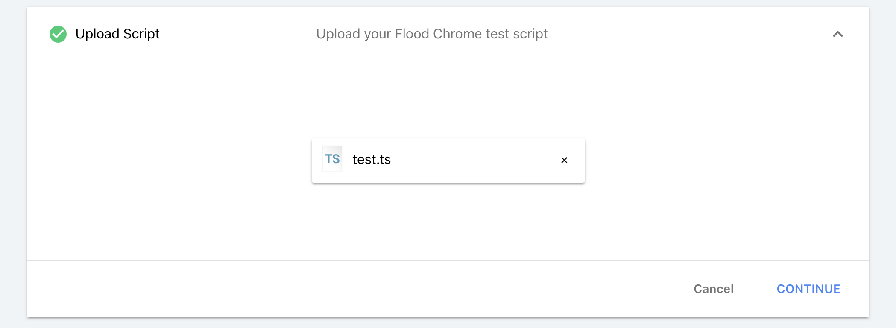Collapse the Upload Script section

[837, 34]
